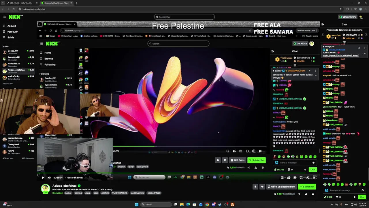
Task: Click Passer en direct to jump live
Action: click(74, 178)
